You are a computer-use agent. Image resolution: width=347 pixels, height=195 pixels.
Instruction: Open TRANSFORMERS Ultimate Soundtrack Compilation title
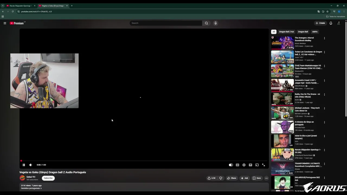click(x=309, y=165)
